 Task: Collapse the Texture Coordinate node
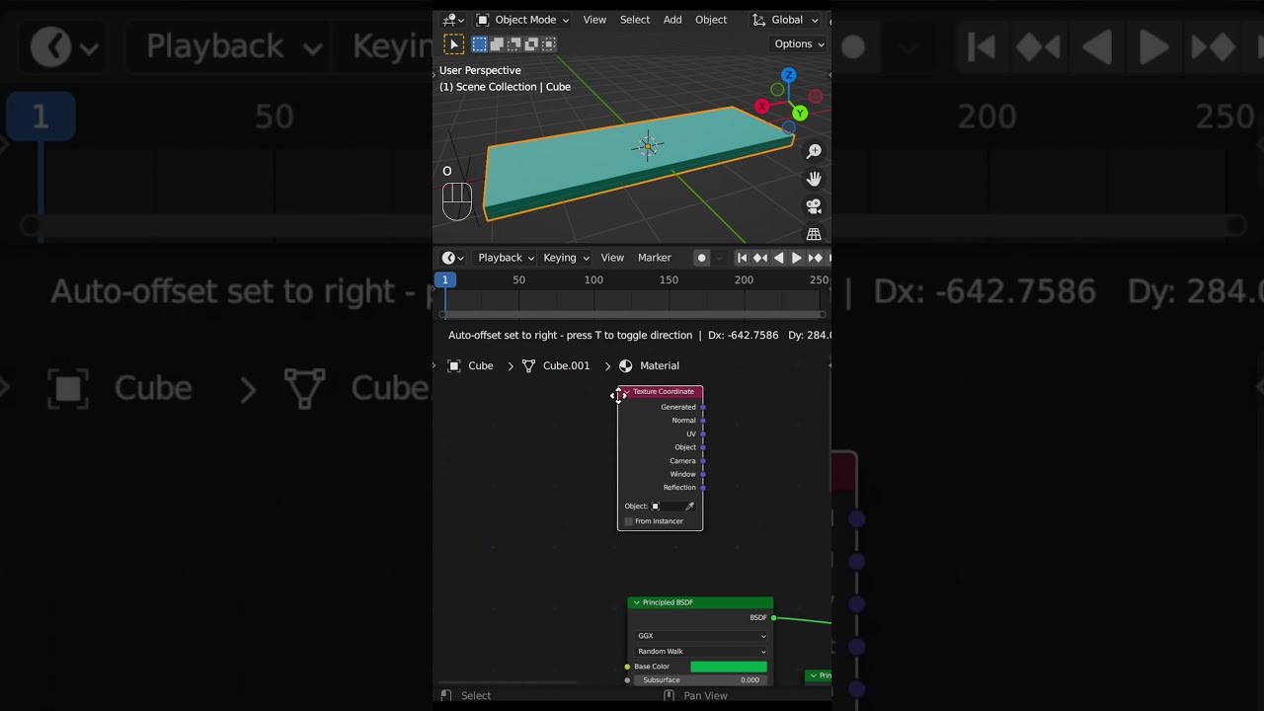pyautogui.click(x=626, y=392)
